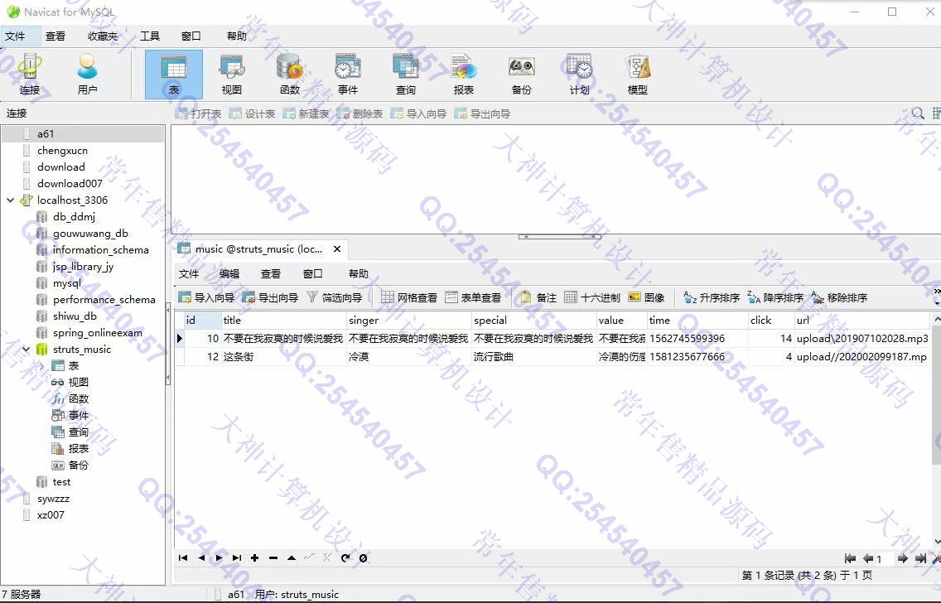Go to first record navigation button
Viewport: 941px width, 603px height.
(x=183, y=558)
